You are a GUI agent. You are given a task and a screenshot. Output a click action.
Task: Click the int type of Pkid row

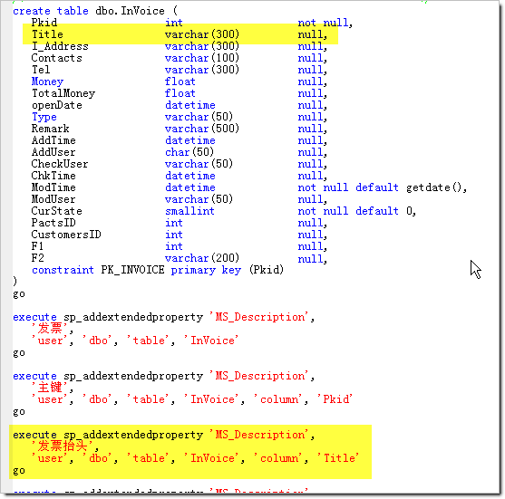tap(174, 23)
